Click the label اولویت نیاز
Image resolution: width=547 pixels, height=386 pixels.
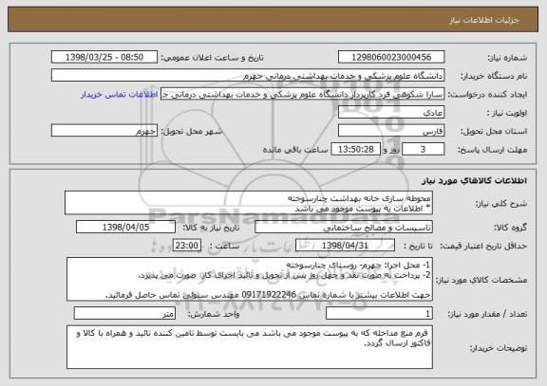tap(507, 113)
